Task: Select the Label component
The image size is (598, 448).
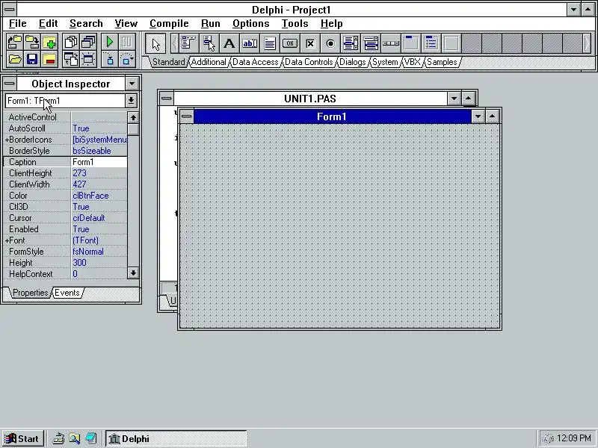Action: [x=229, y=43]
